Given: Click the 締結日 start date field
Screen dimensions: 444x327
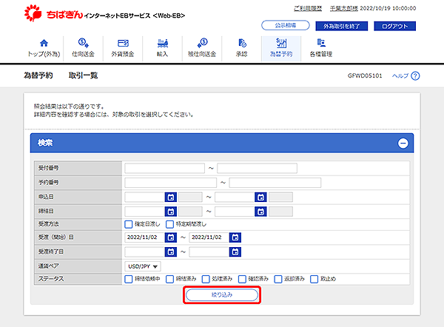Looking at the screenshot, I should [x=145, y=212].
